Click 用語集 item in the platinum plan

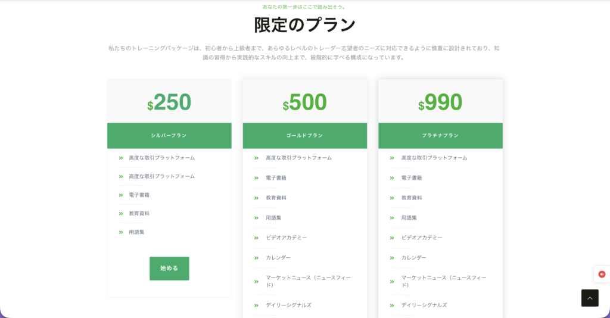[x=409, y=218]
